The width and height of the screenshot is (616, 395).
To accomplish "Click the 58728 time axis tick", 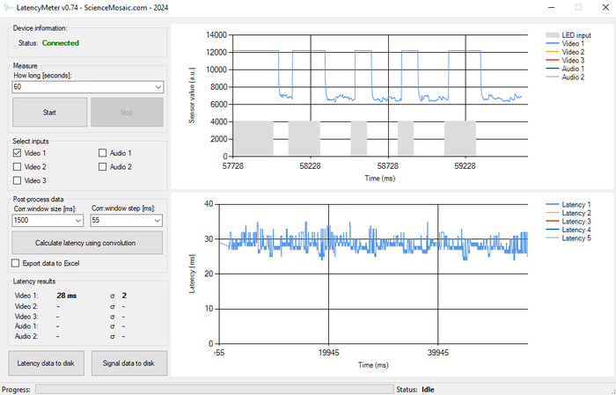I will (x=388, y=166).
